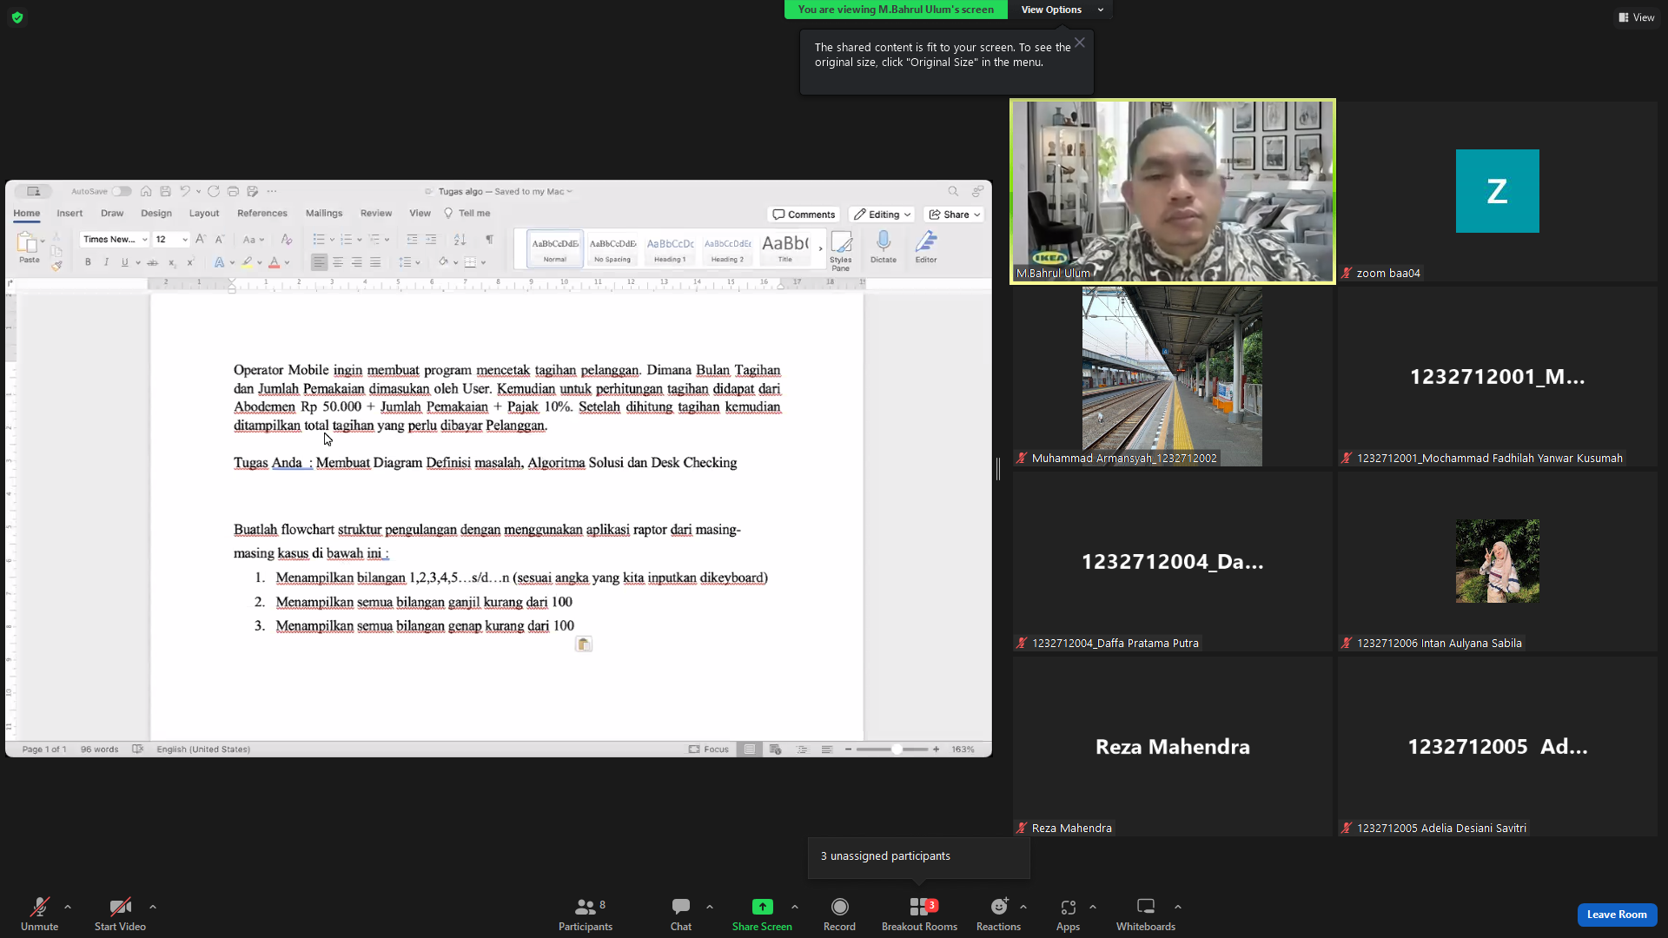This screenshot has height=938, width=1668.
Task: Click the Reza Mahendra participant tile
Action: [1172, 746]
